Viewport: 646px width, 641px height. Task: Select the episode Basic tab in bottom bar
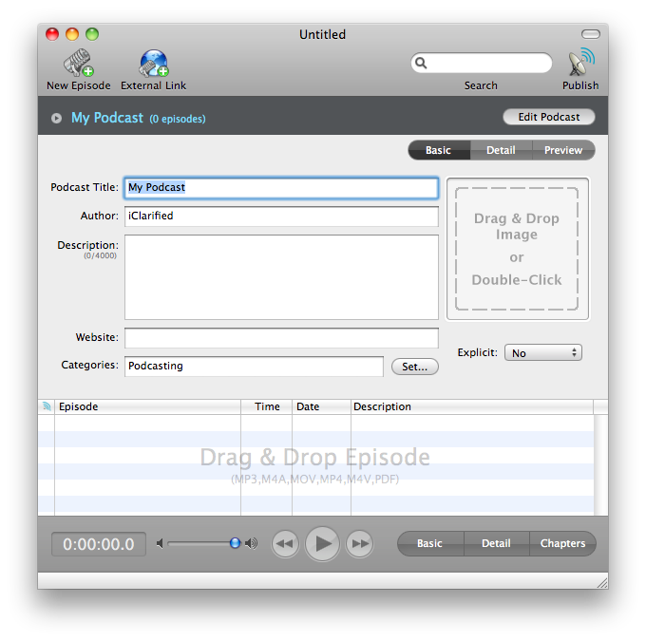(430, 543)
